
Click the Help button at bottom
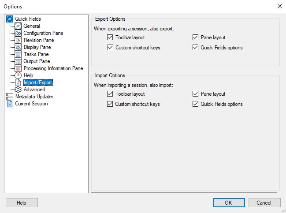point(22,203)
